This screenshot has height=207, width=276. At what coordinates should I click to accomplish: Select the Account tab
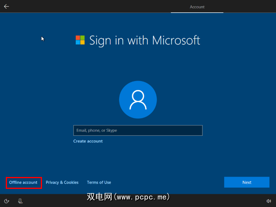point(197,7)
